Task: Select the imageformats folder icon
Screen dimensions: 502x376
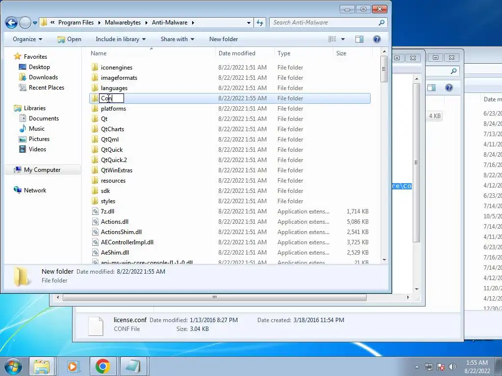Action: (95, 78)
